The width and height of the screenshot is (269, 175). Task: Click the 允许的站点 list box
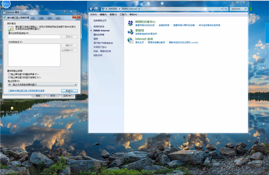[x=34, y=55]
